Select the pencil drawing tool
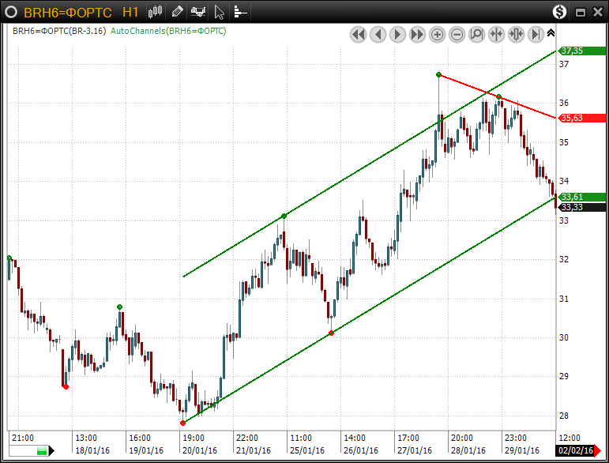The width and height of the screenshot is (609, 463). point(177,12)
